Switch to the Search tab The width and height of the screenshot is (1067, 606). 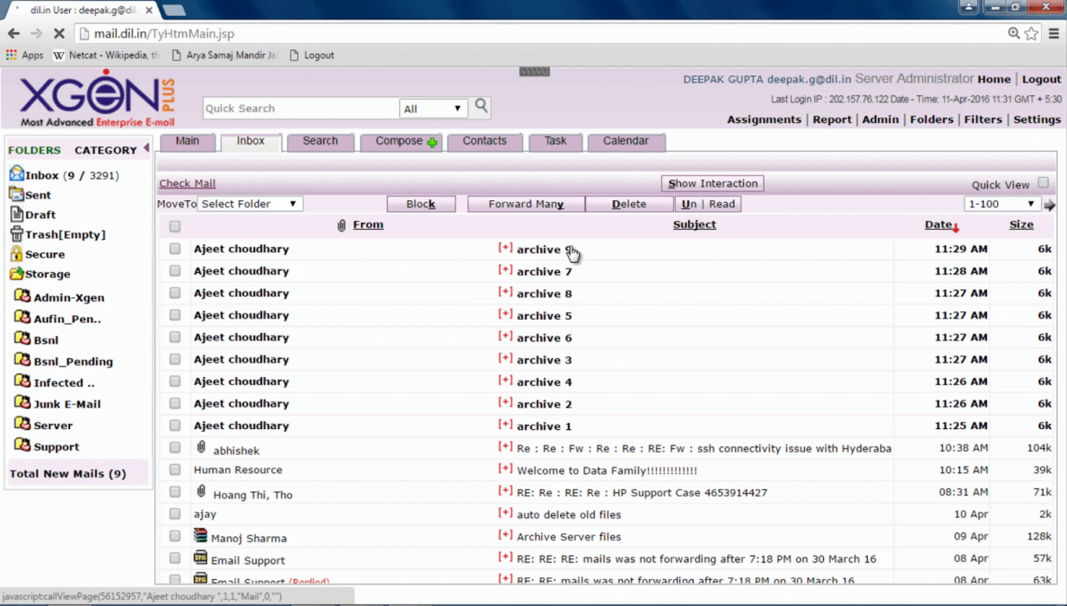click(x=320, y=141)
